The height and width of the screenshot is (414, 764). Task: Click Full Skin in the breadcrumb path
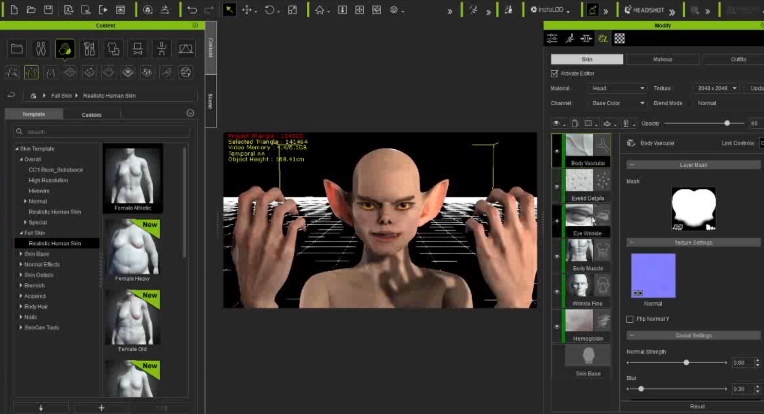coord(61,96)
